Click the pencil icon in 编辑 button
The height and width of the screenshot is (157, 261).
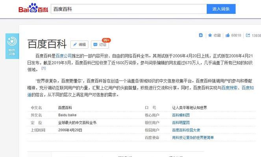pos(75,44)
